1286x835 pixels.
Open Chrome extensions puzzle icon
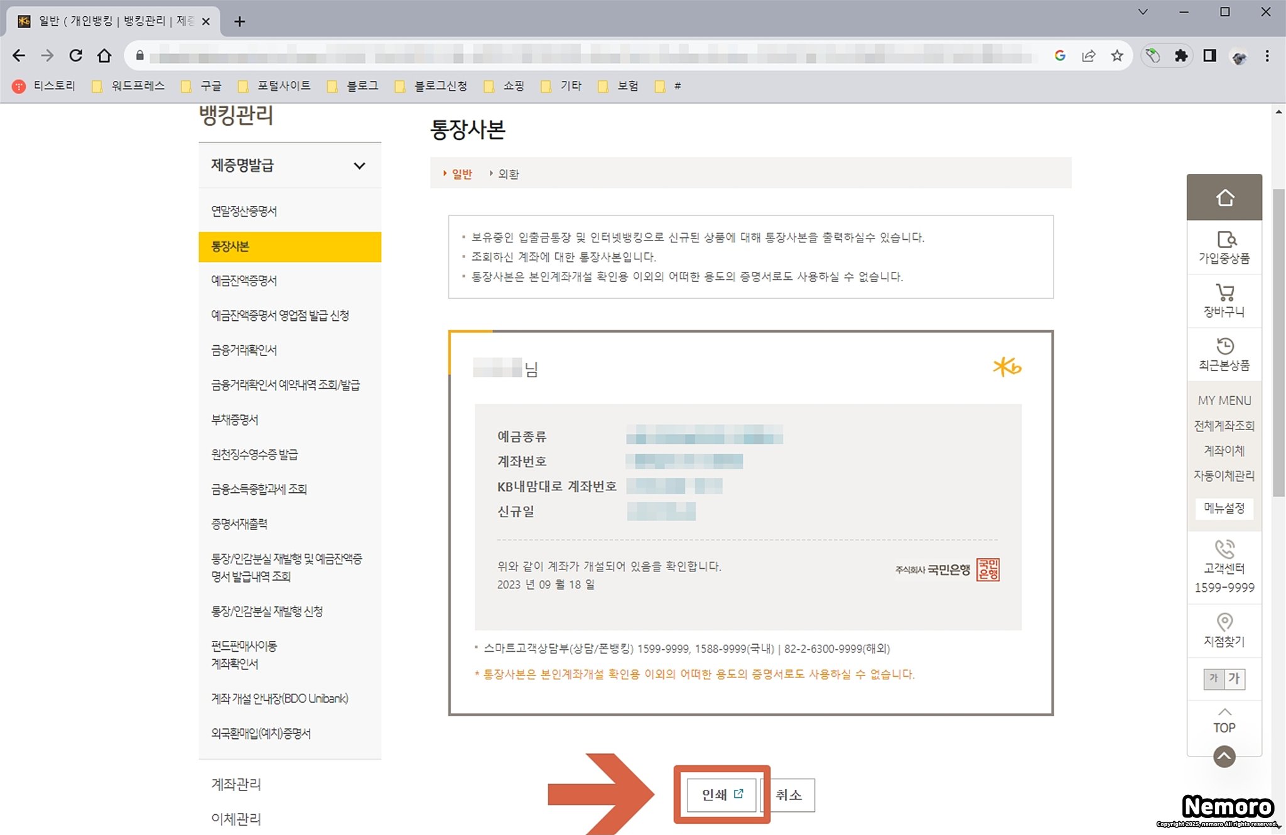pos(1181,56)
